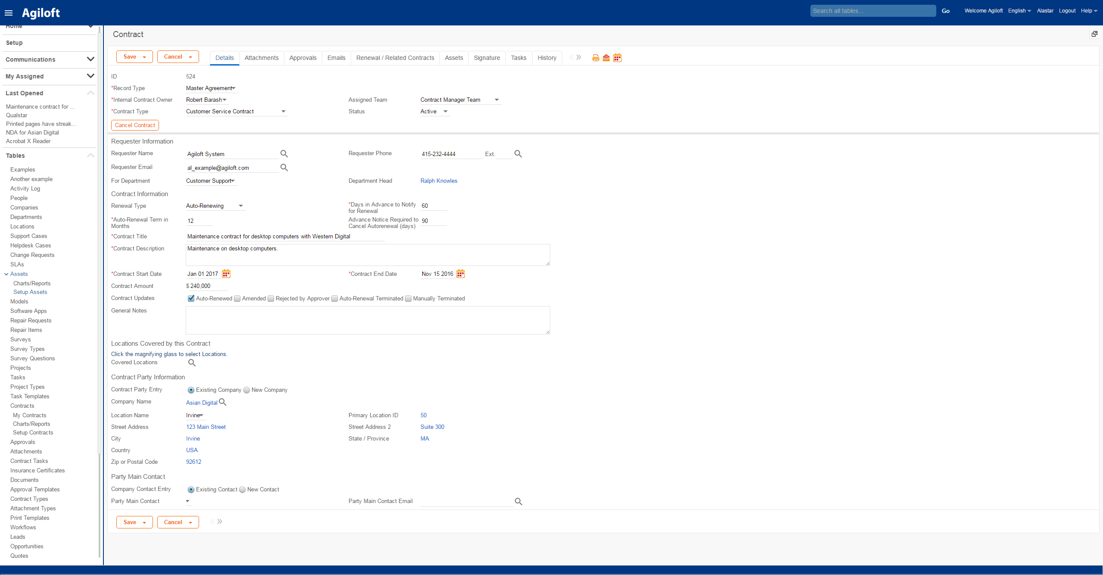
Task: Check the Amended checkbox
Action: [x=237, y=298]
